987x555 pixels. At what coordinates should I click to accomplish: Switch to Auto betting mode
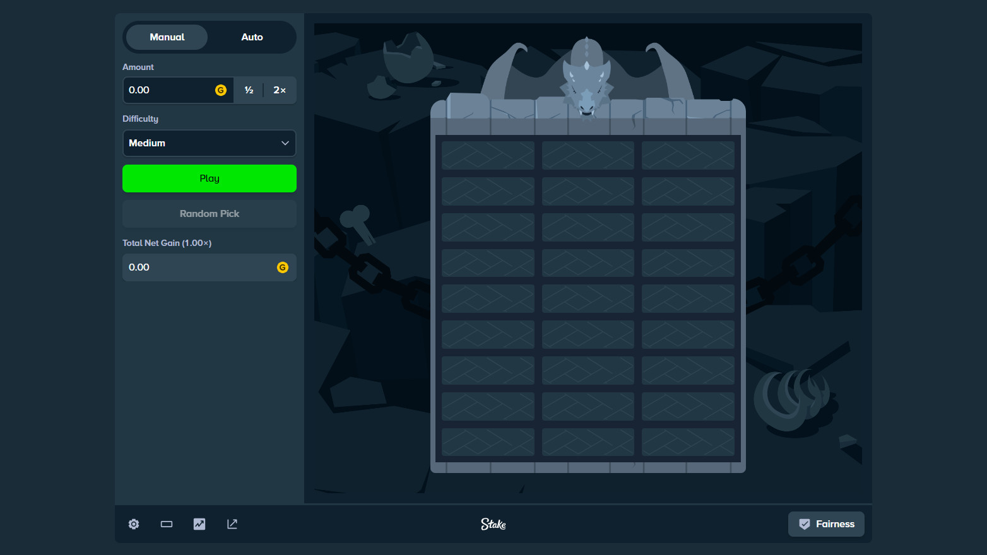click(252, 37)
